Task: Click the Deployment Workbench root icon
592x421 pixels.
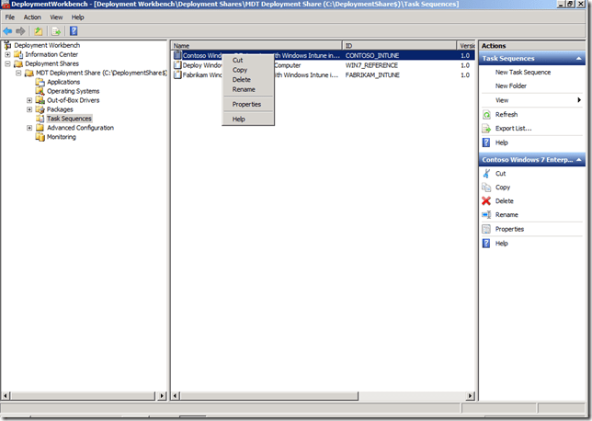Action: tap(7, 45)
